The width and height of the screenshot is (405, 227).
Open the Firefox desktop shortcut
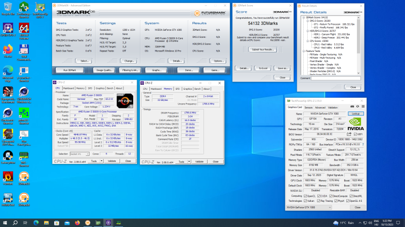tap(8, 51)
